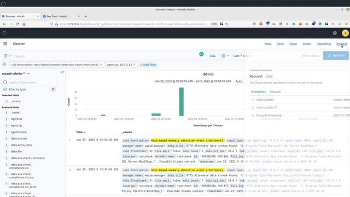The width and height of the screenshot is (350, 197).
Task: Reload the page in the browser toolbar
Action: pyautogui.click(x=17, y=24)
